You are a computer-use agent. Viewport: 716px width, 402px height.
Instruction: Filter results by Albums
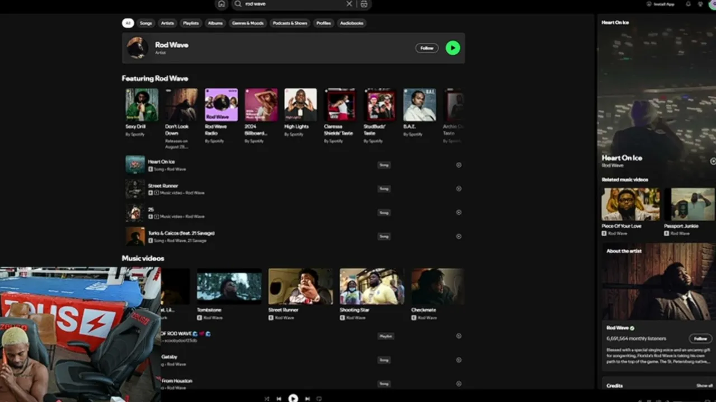click(215, 23)
